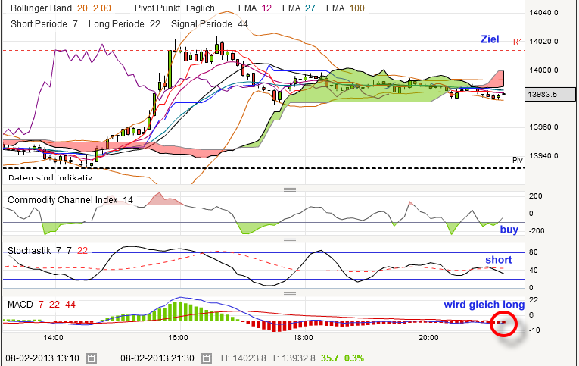Click the MACD 7 22 44 label
Viewport: 579px width, 366px height.
[42, 305]
